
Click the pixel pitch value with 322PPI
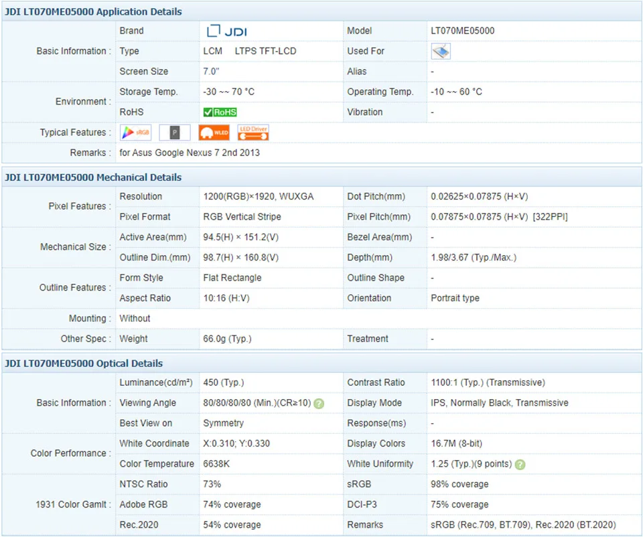(x=499, y=217)
